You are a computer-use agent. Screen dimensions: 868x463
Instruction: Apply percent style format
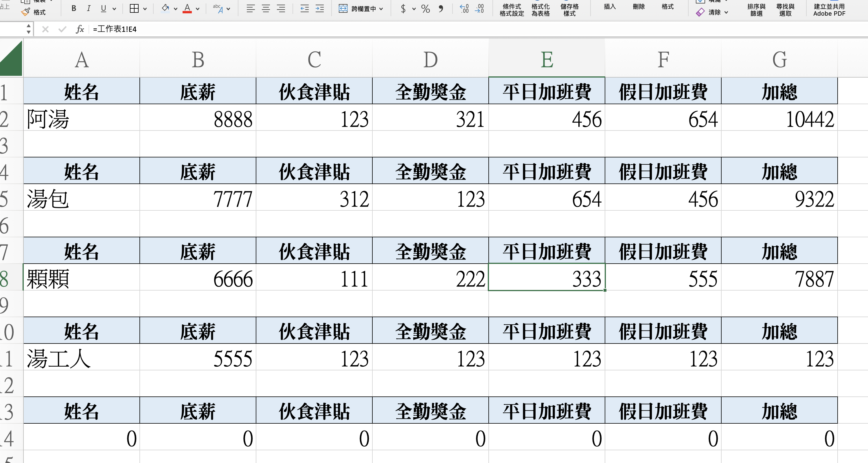(426, 9)
